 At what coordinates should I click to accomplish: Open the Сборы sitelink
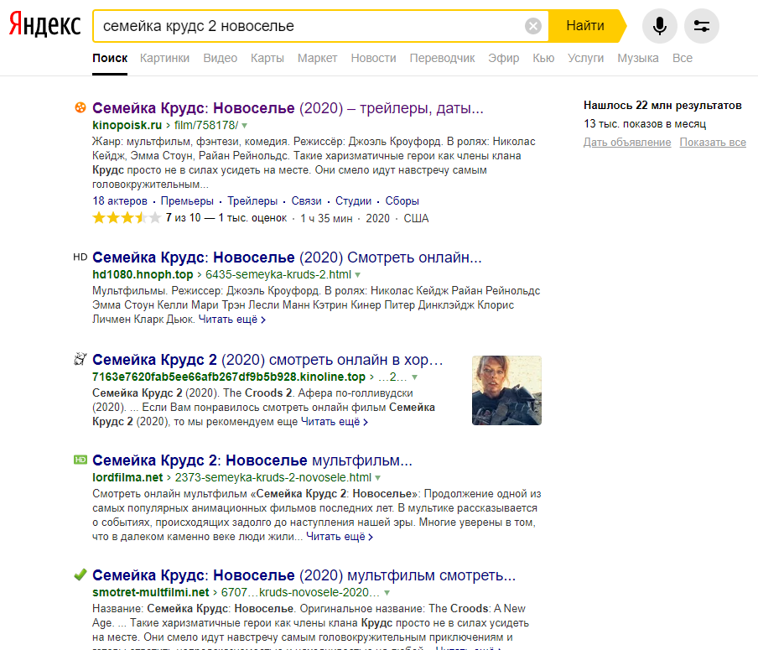point(402,200)
